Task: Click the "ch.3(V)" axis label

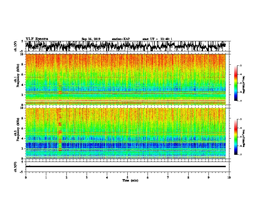Action: 15,167
